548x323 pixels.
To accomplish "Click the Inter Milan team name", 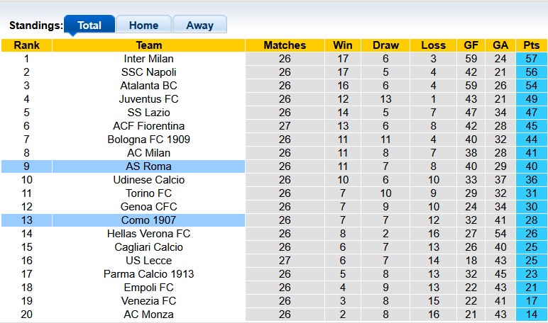I will coord(148,59).
